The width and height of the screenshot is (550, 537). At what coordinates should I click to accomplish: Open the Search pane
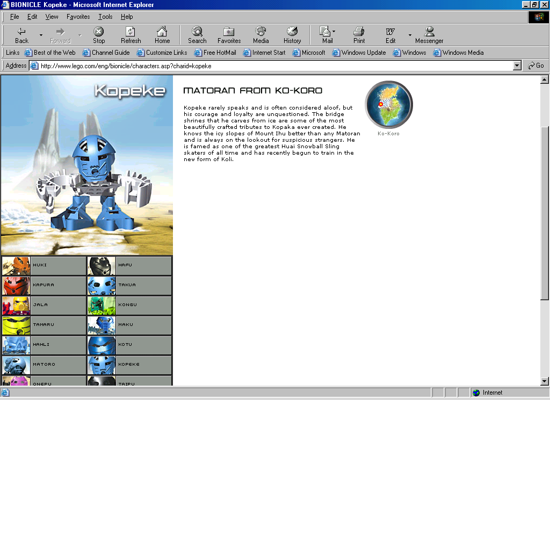197,35
